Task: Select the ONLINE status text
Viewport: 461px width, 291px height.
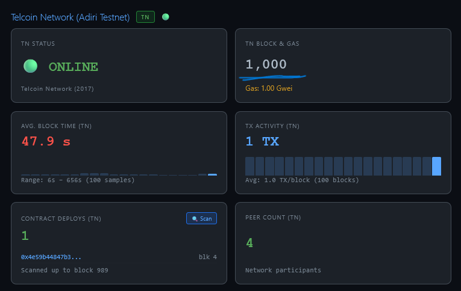Action: coord(73,67)
